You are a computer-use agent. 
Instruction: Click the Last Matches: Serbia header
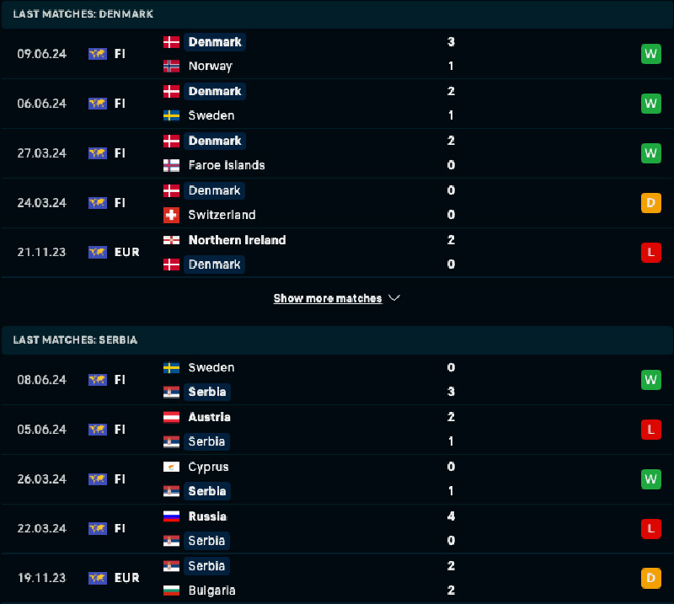click(x=75, y=339)
